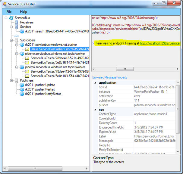183x174 pixels.
Task: Select the notification property row
Action: [137, 96]
